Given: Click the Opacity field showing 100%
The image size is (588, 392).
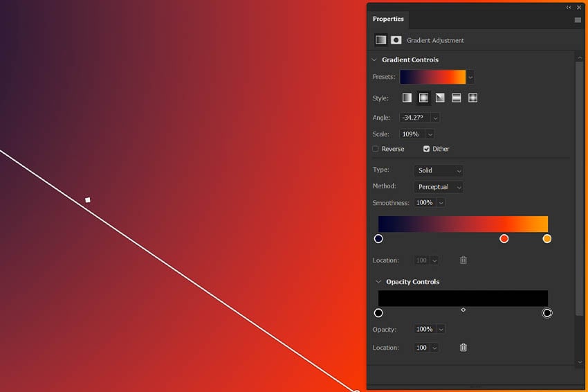Looking at the screenshot, I should (425, 329).
